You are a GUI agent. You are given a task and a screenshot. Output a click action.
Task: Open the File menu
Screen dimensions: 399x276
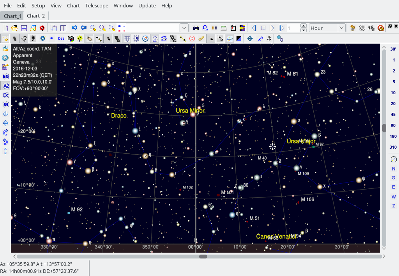click(8, 5)
